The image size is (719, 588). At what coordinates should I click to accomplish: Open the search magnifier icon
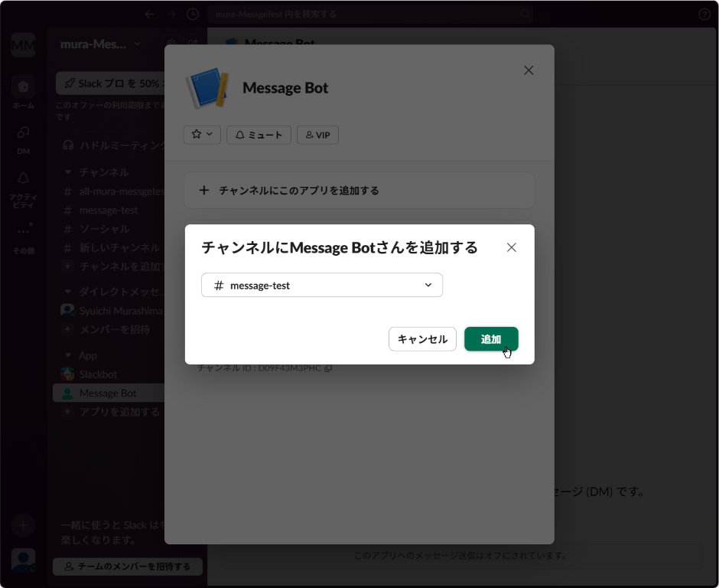pos(525,14)
